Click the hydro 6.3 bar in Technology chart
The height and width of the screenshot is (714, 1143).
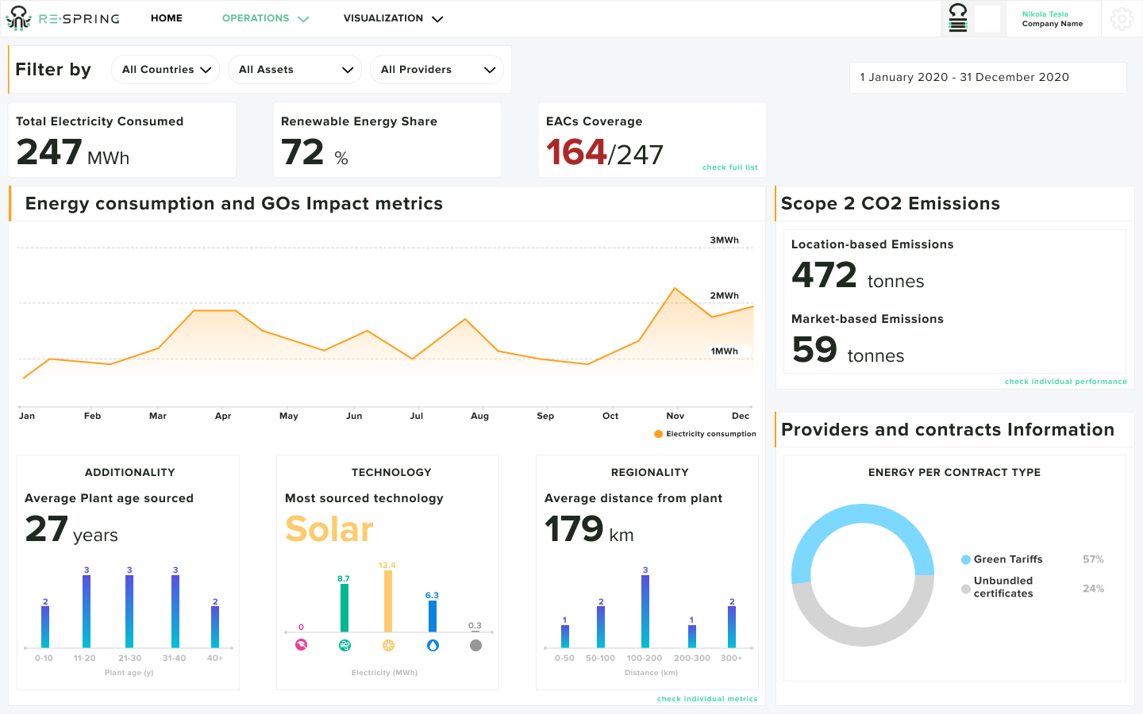coord(433,616)
